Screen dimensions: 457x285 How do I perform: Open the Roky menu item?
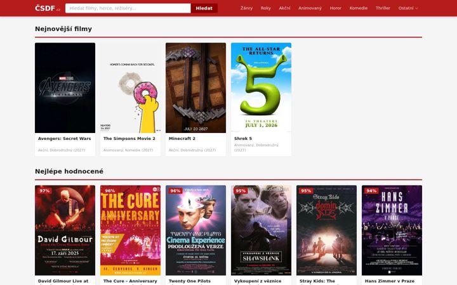pyautogui.click(x=266, y=8)
